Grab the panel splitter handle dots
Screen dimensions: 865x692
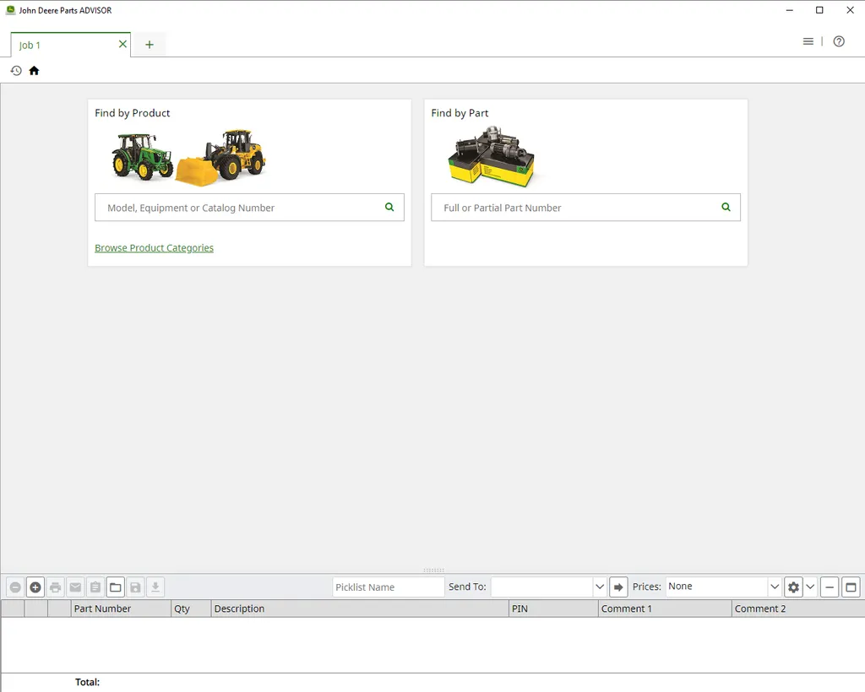point(433,570)
